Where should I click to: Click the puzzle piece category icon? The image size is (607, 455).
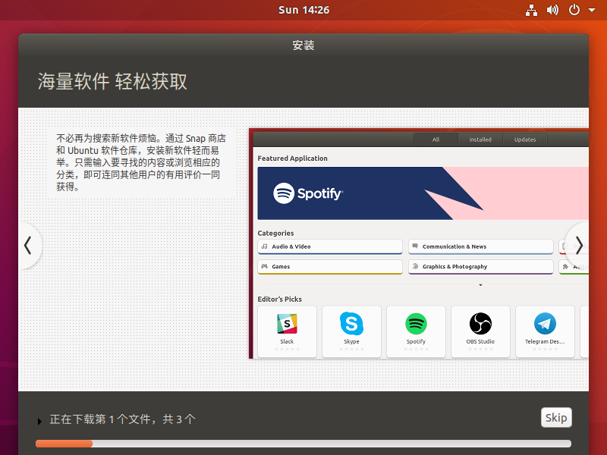tap(565, 267)
